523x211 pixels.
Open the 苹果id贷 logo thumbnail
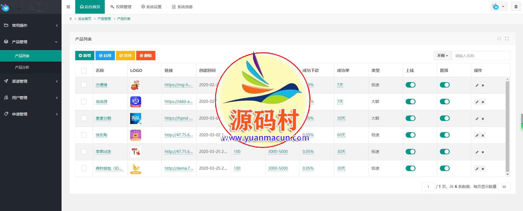(x=135, y=152)
